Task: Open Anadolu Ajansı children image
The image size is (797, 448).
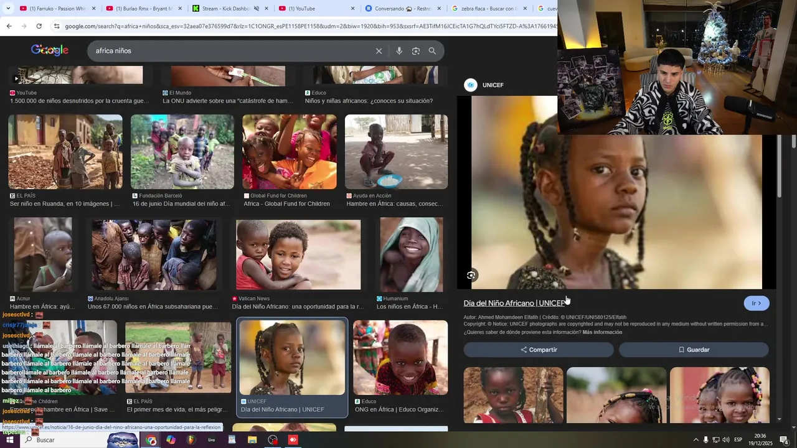Action: click(154, 254)
